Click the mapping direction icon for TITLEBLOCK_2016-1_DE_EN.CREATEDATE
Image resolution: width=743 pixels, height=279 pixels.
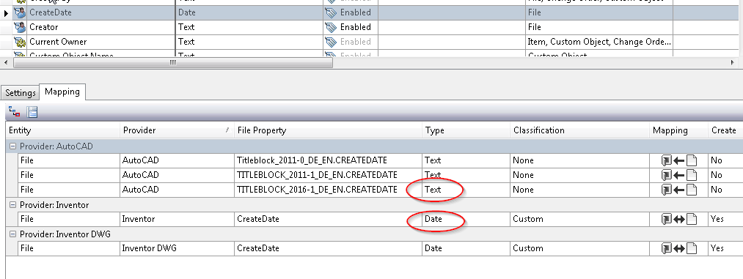click(679, 190)
